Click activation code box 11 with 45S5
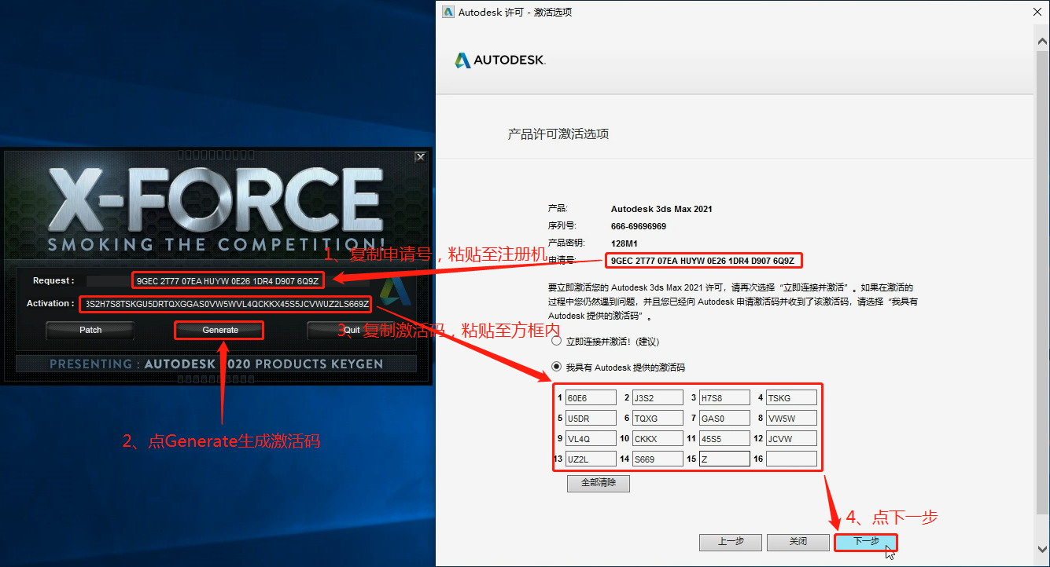 click(724, 439)
